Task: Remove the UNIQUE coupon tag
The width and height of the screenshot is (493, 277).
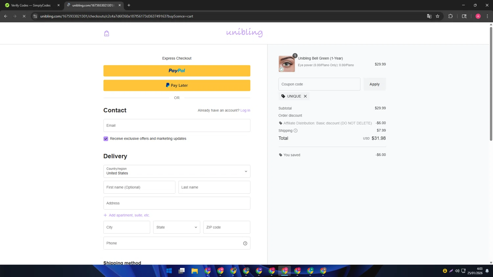Action: point(305,96)
